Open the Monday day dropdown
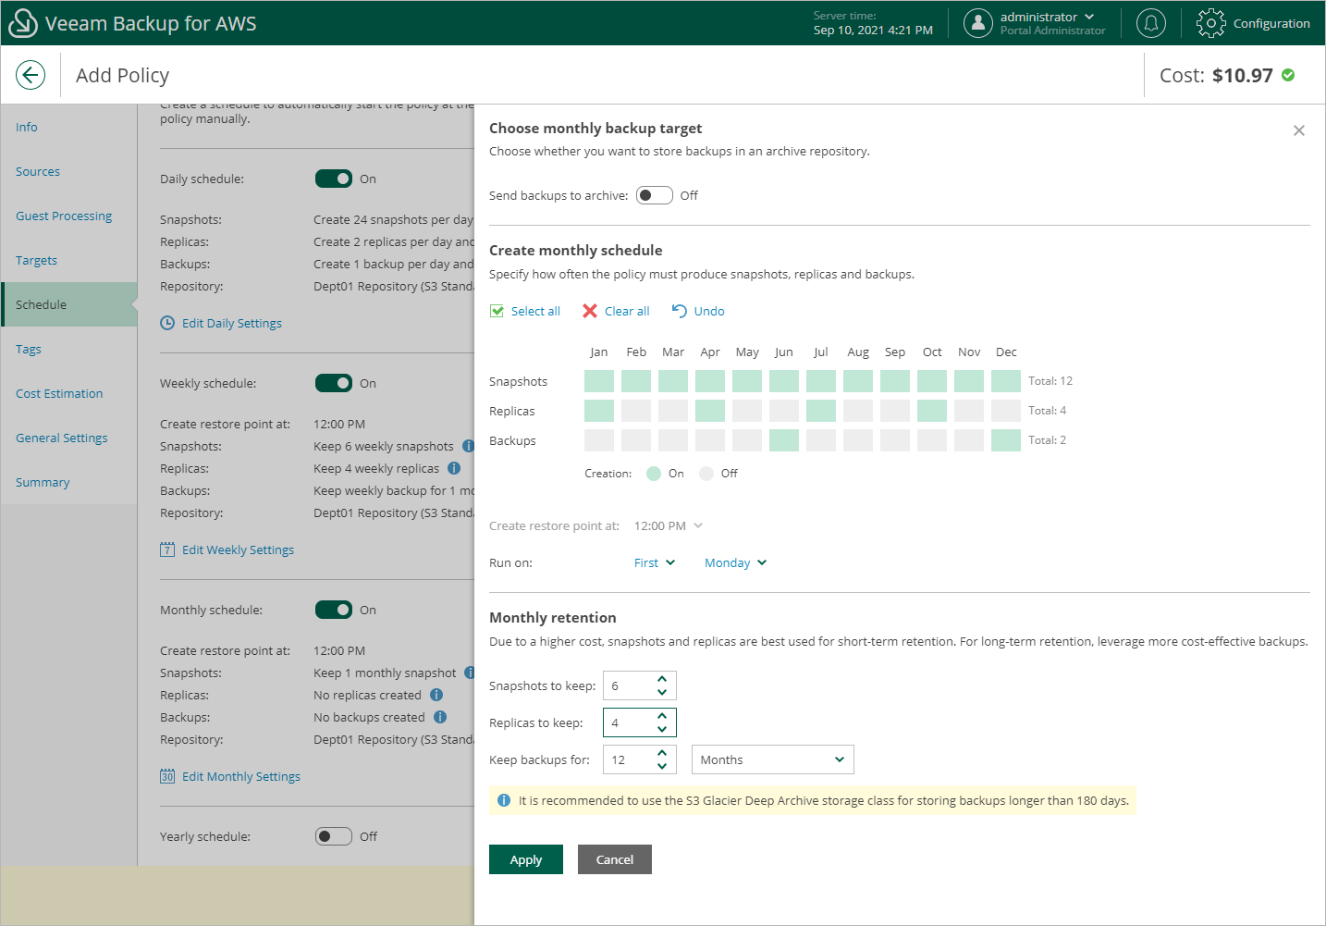Viewport: 1326px width, 926px height. coord(735,562)
